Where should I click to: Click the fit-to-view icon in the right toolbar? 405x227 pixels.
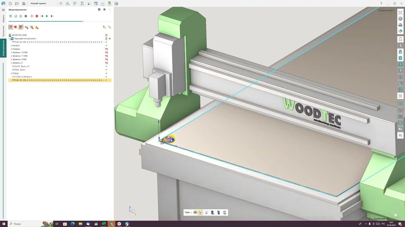point(400,13)
